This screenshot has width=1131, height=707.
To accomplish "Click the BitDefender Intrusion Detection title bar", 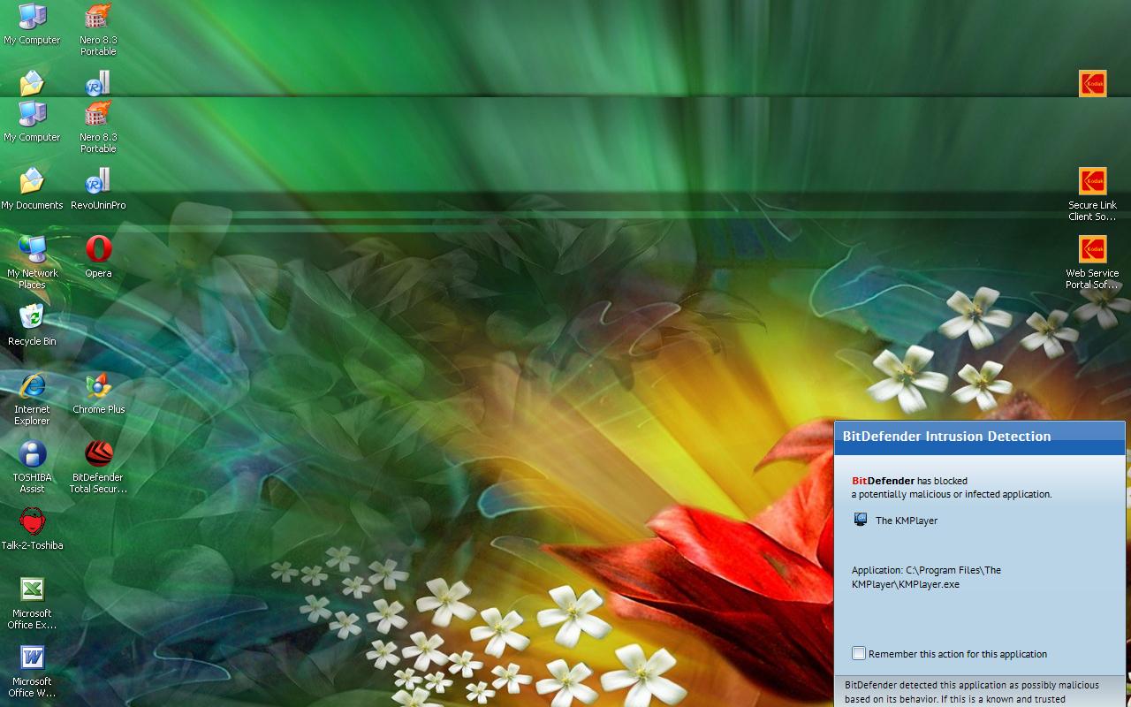I will pyautogui.click(x=979, y=437).
